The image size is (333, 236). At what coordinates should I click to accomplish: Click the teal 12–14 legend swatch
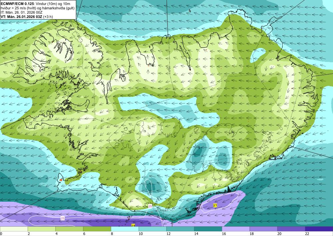pyautogui.click(x=180, y=229)
